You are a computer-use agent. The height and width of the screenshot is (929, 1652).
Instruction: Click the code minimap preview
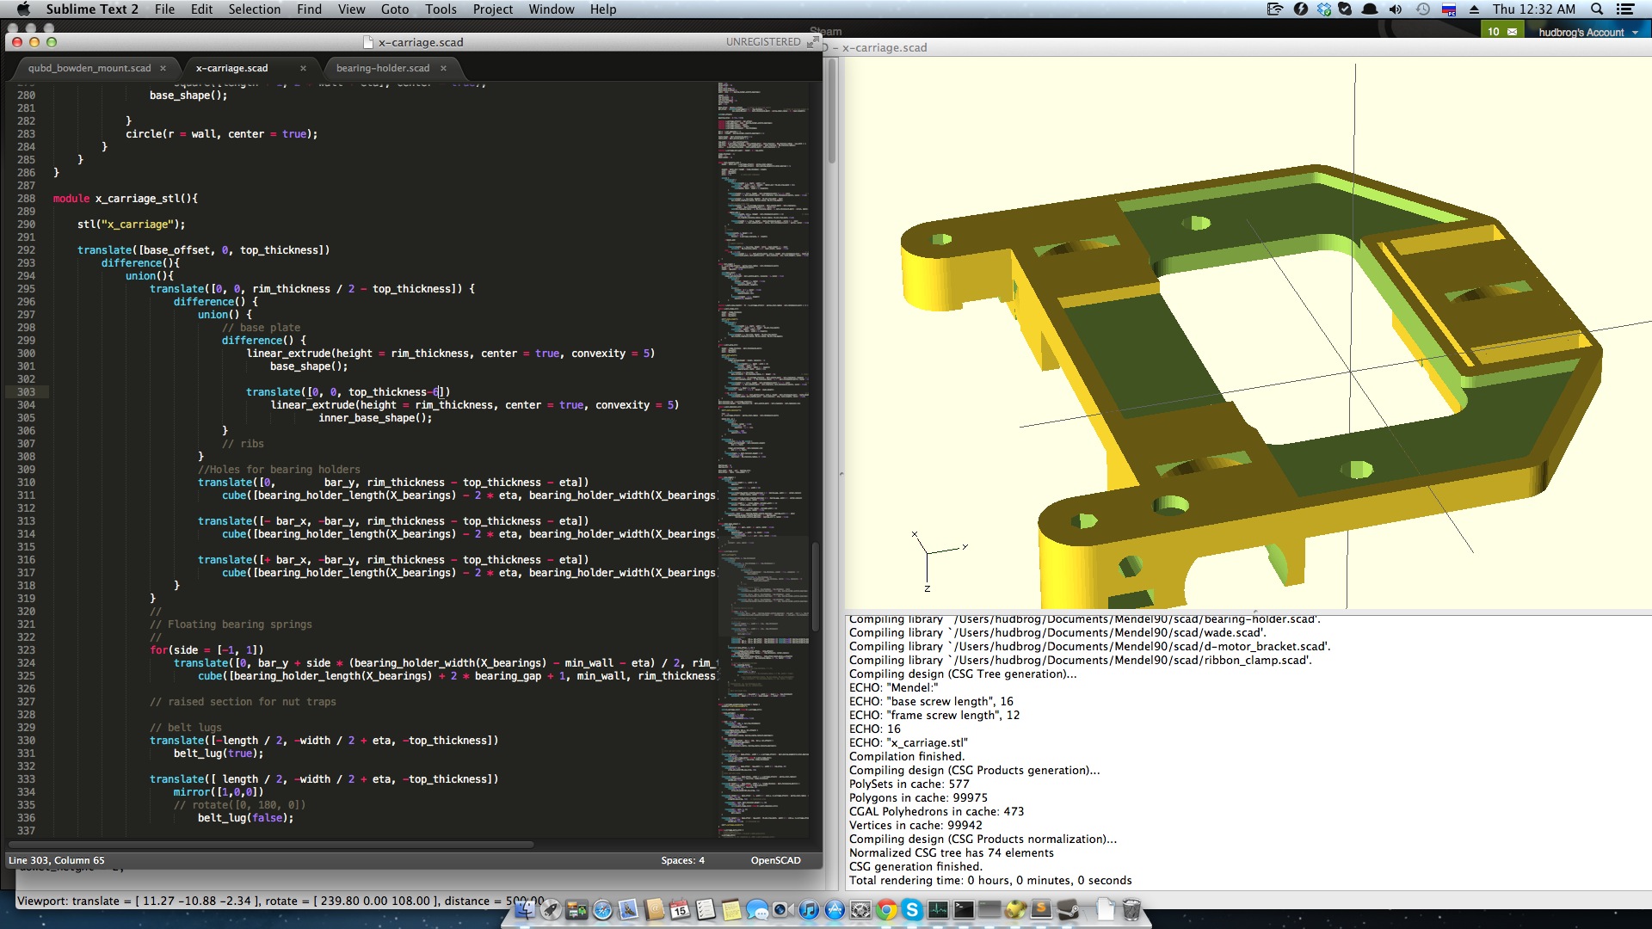click(763, 344)
